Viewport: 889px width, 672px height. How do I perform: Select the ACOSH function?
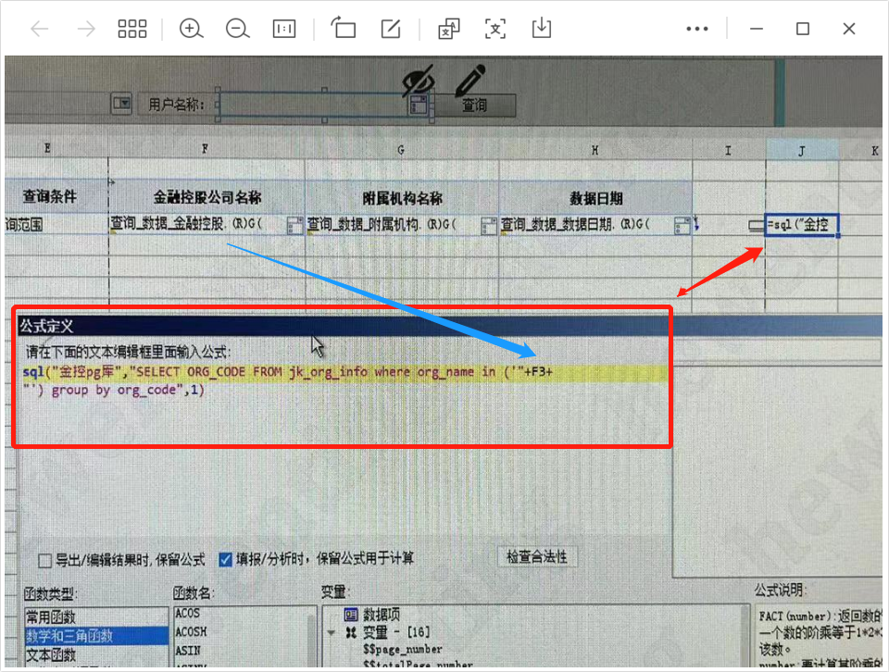[191, 632]
